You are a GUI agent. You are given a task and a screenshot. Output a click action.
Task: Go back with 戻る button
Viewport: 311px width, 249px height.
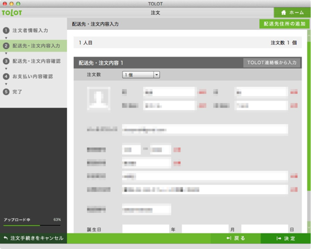[236, 238]
